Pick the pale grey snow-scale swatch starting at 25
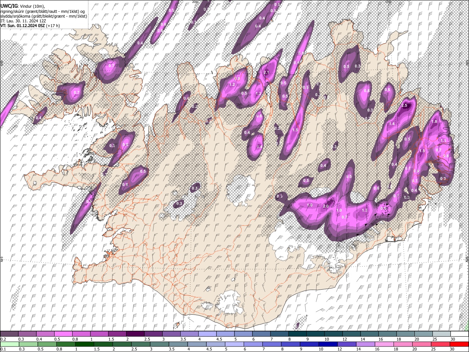This screenshot has width=469, height=352. click(442, 334)
